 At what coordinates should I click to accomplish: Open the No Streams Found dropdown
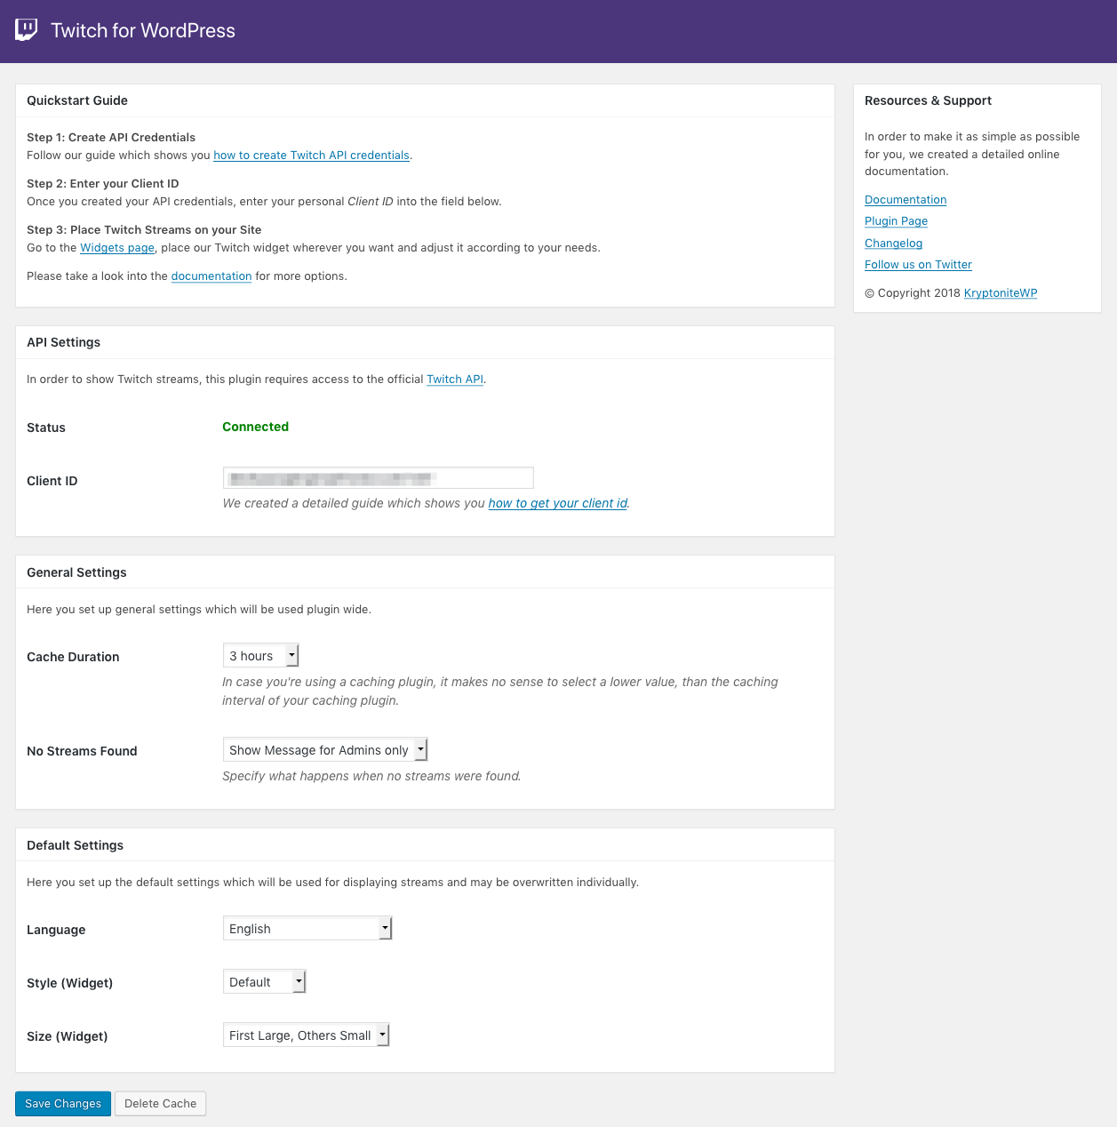coord(325,750)
